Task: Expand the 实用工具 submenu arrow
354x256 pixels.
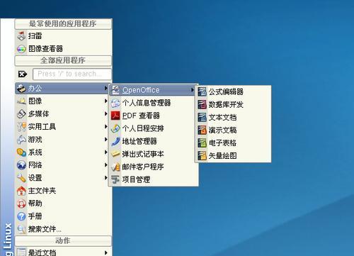Action: click(105, 126)
